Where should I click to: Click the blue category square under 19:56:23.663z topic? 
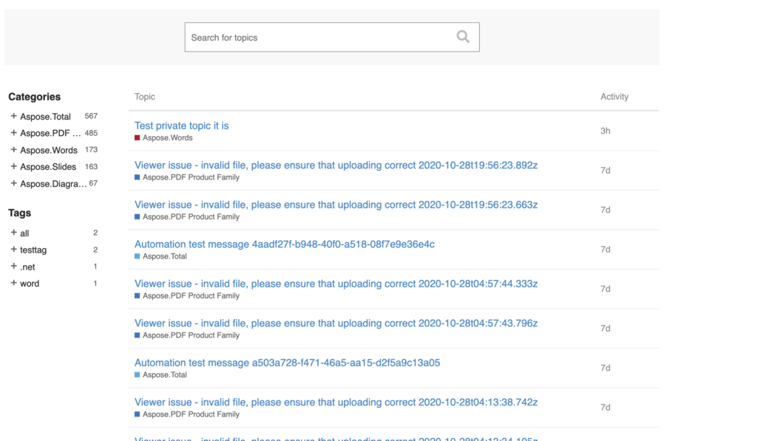click(137, 217)
